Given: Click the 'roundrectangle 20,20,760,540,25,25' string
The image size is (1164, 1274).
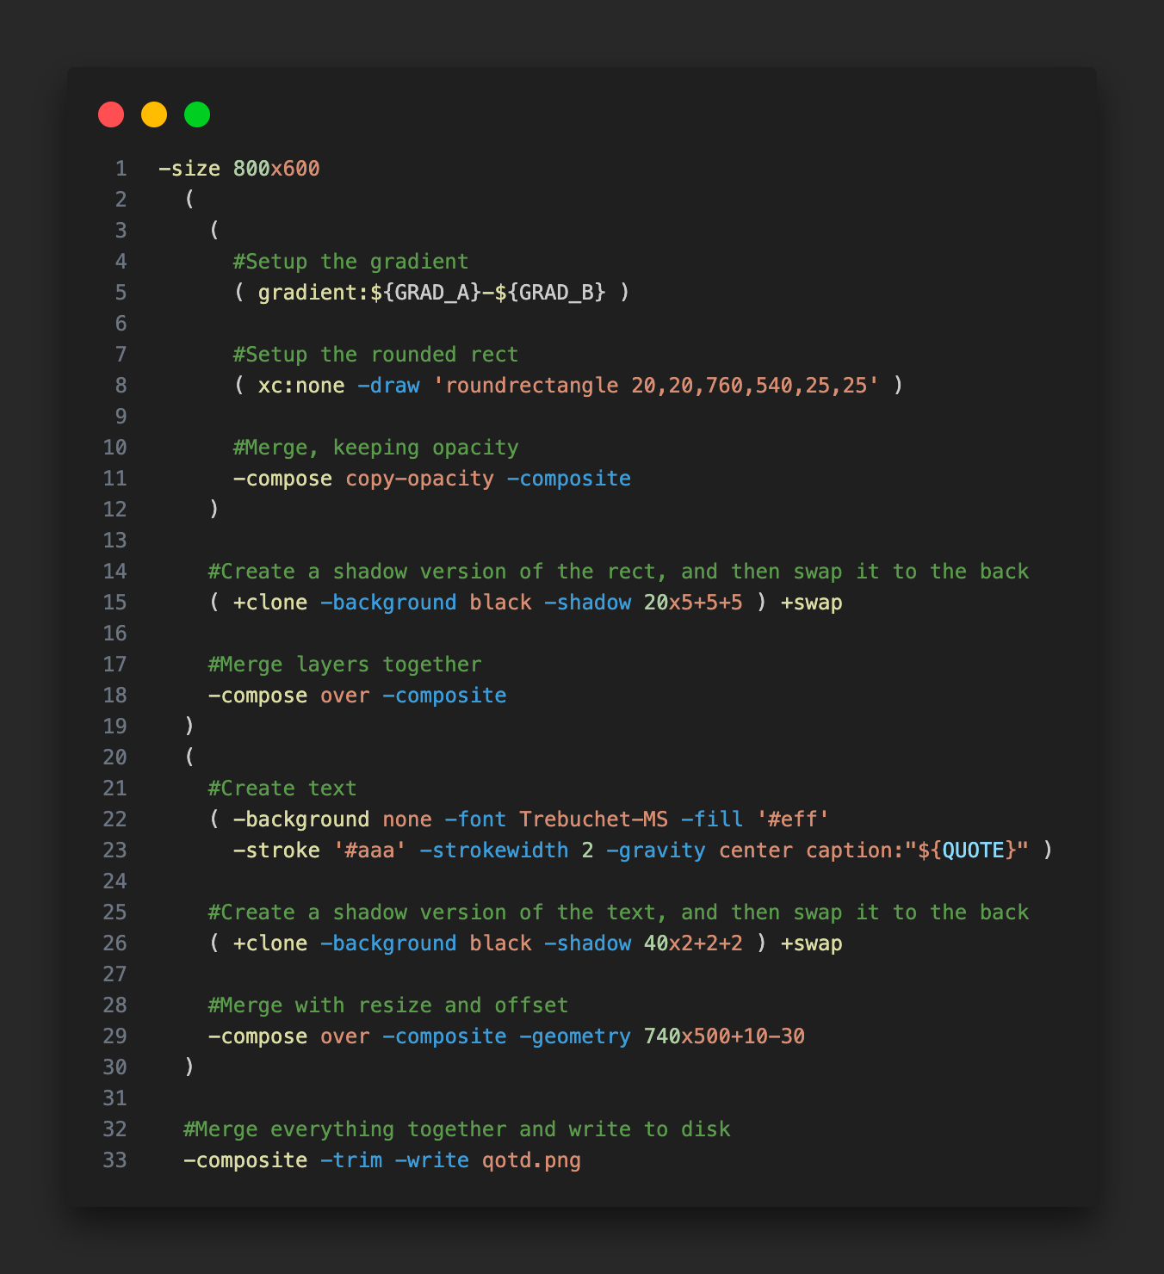Looking at the screenshot, I should tap(656, 386).
